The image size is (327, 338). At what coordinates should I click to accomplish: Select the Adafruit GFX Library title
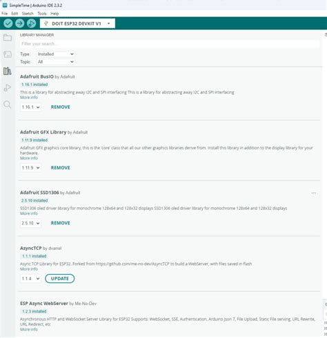pyautogui.click(x=43, y=132)
